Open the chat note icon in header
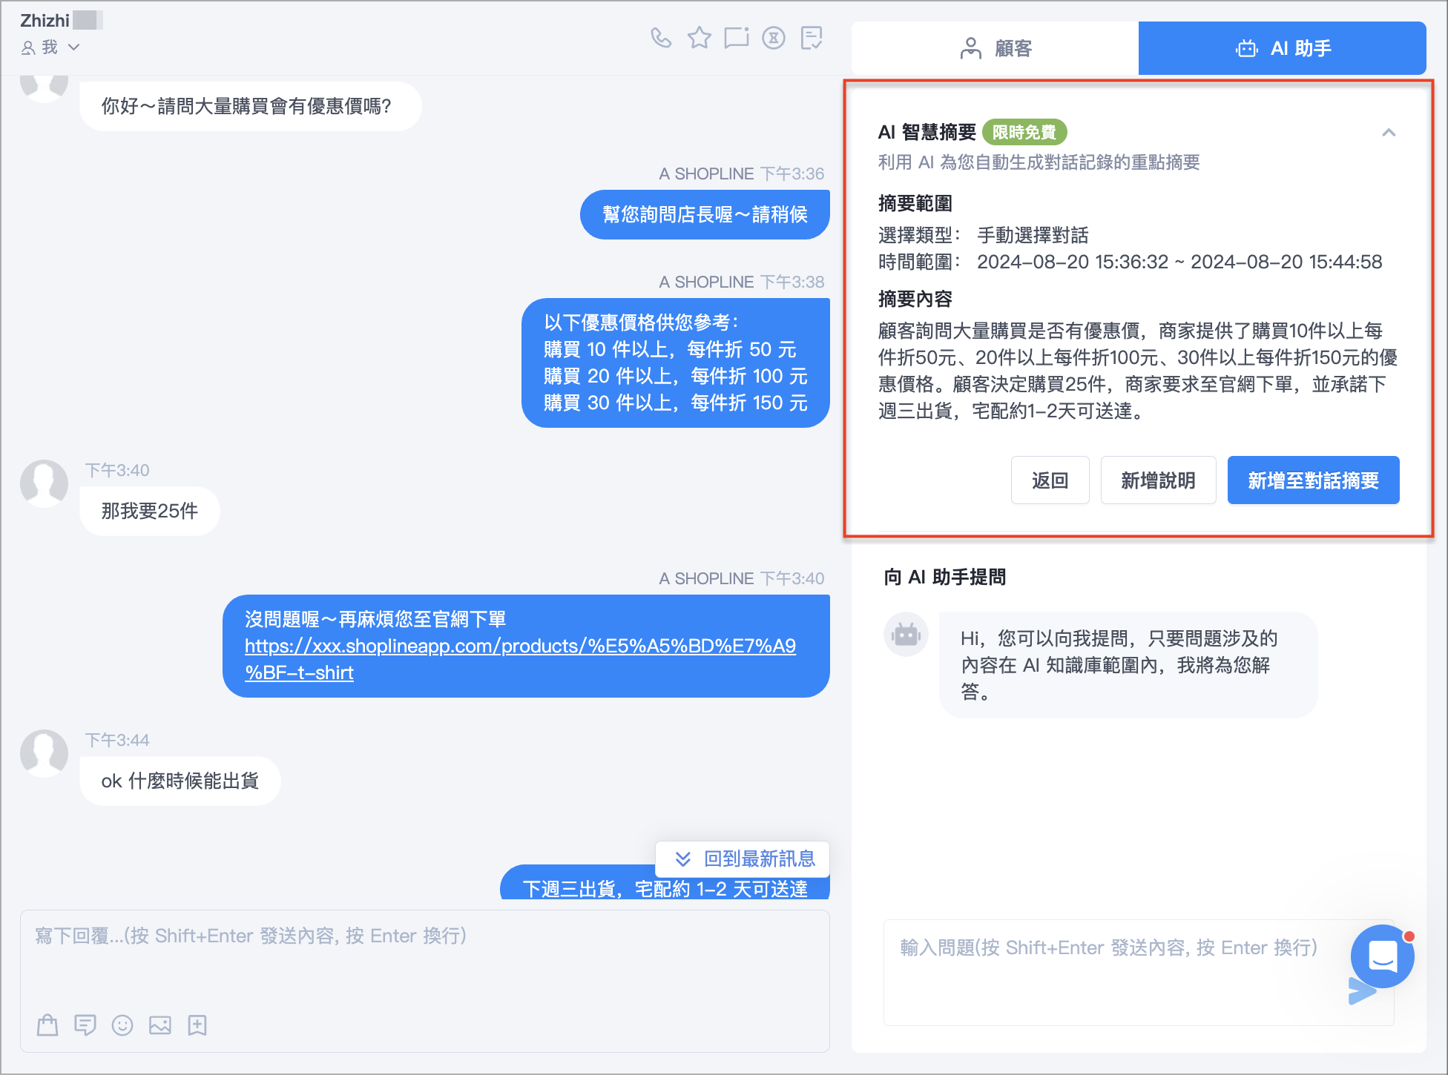The image size is (1448, 1075). tap(736, 37)
